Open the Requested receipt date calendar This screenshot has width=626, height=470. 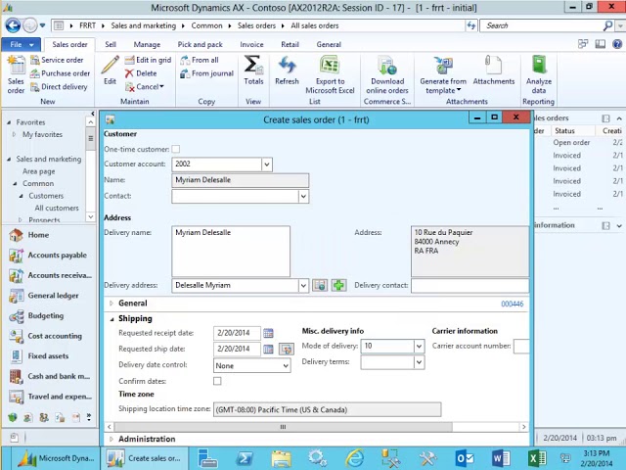[x=268, y=333]
